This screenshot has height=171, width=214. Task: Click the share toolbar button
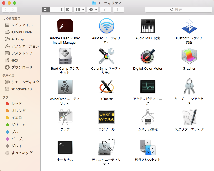point(106,9)
